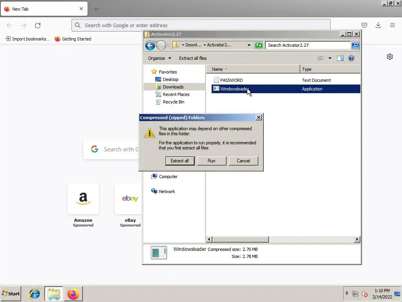
Task: Reload the page in Firefox
Action: coord(38,25)
